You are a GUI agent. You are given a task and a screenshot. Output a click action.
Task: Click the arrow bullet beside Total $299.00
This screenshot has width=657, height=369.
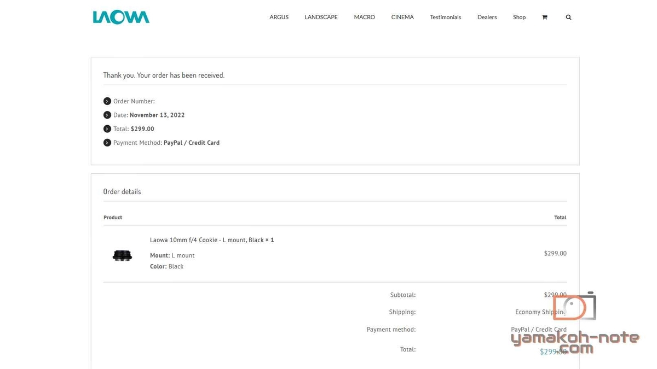107,129
